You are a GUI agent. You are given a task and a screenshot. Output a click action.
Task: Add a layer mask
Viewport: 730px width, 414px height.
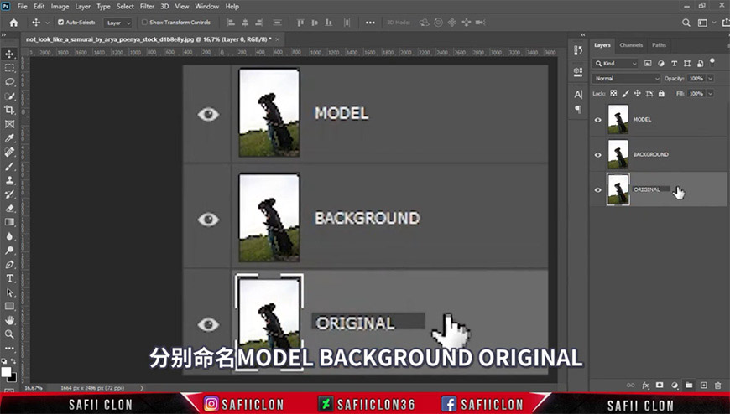pos(660,386)
